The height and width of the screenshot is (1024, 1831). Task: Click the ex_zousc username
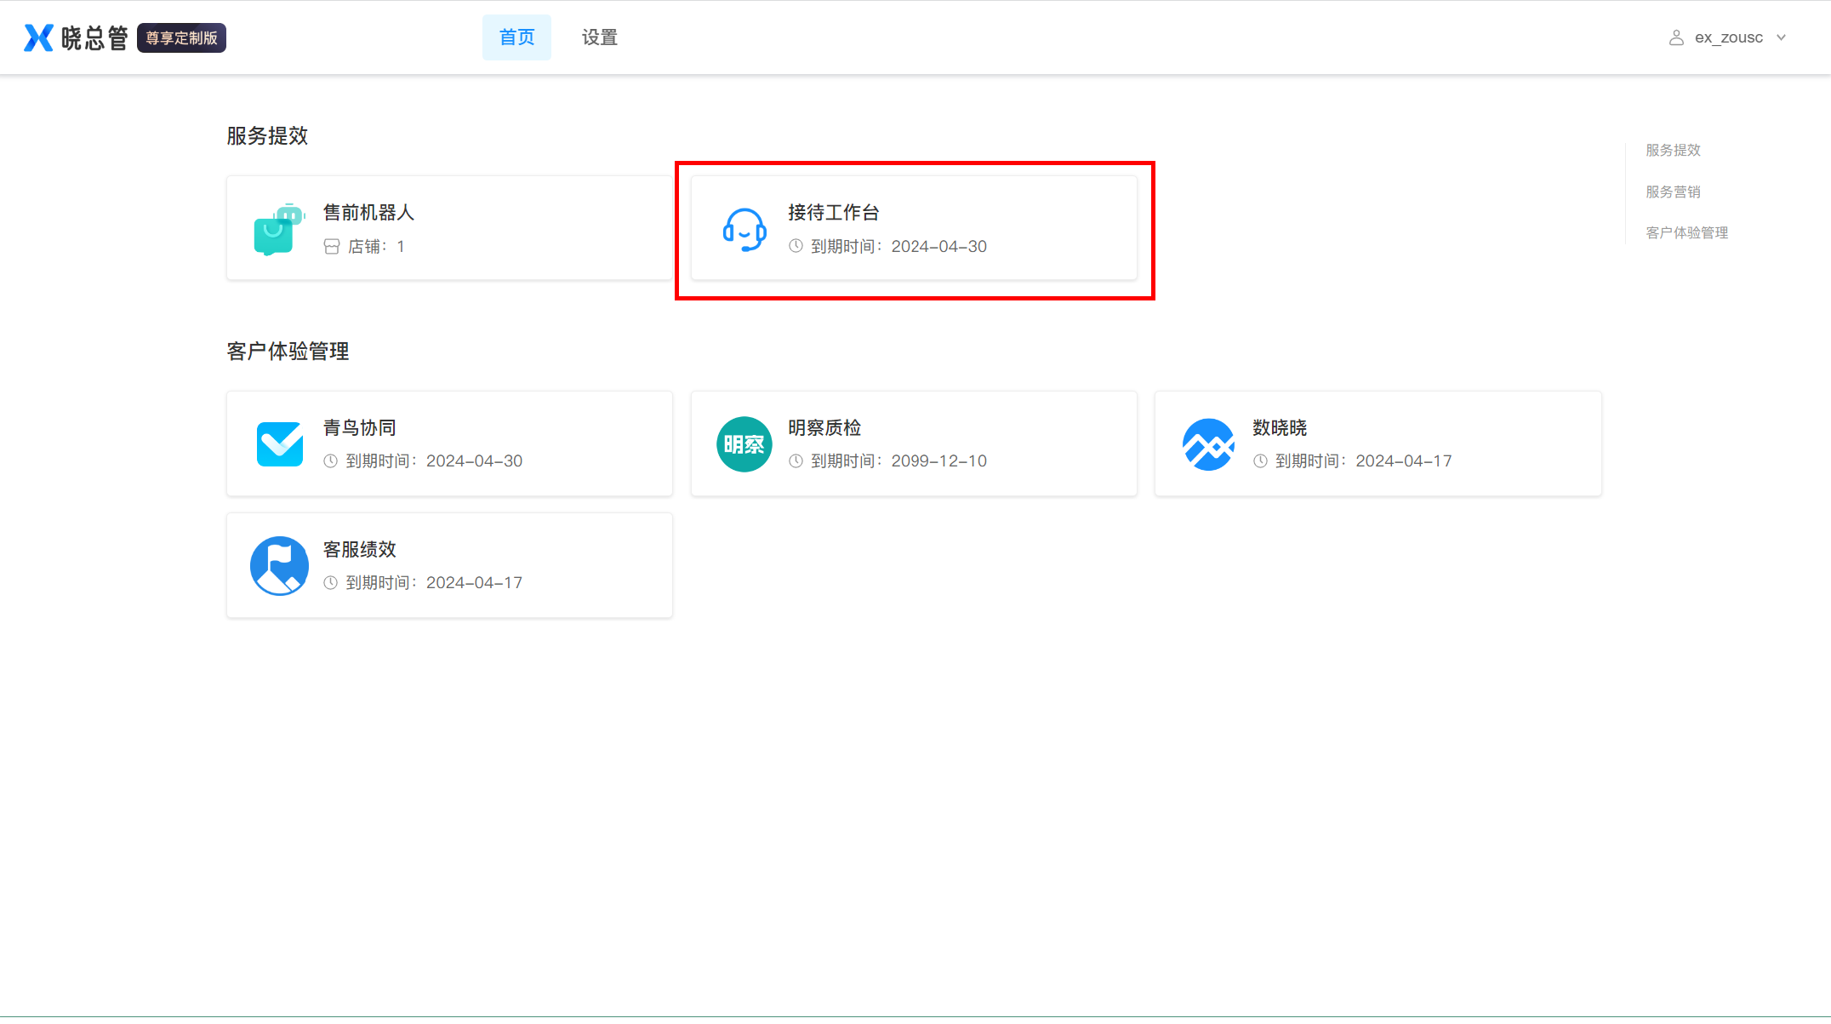(x=1729, y=37)
